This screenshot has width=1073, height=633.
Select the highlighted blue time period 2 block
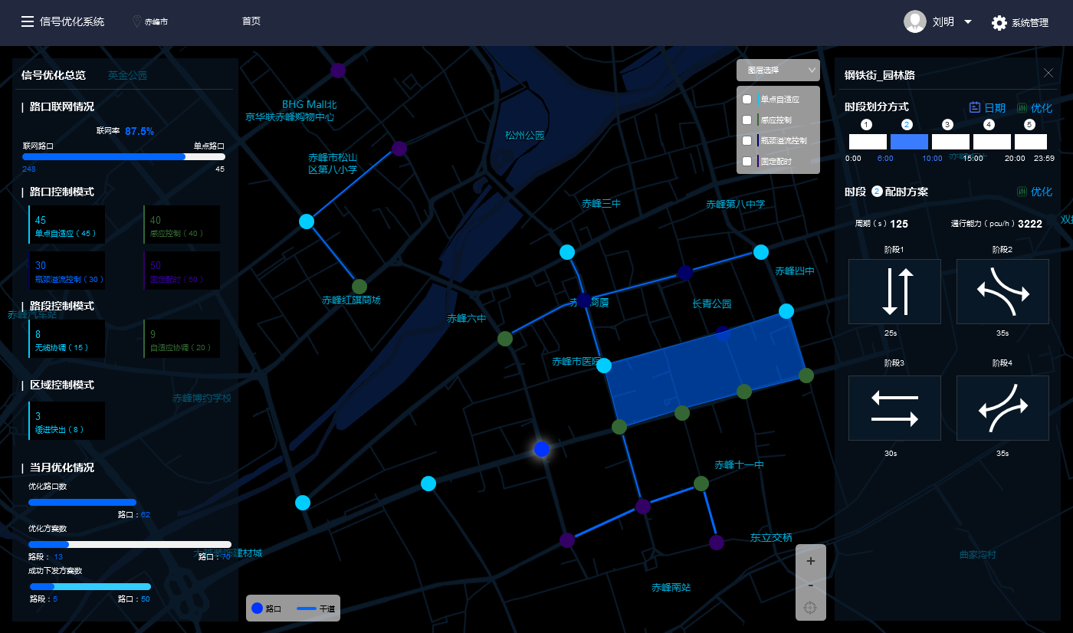[909, 142]
